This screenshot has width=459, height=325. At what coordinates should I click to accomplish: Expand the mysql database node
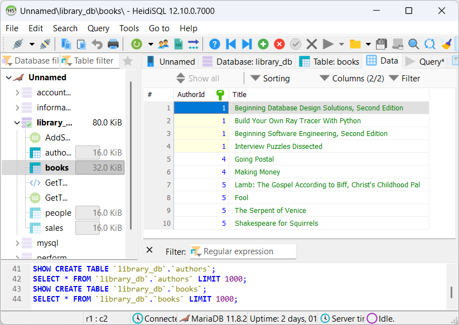[17, 243]
